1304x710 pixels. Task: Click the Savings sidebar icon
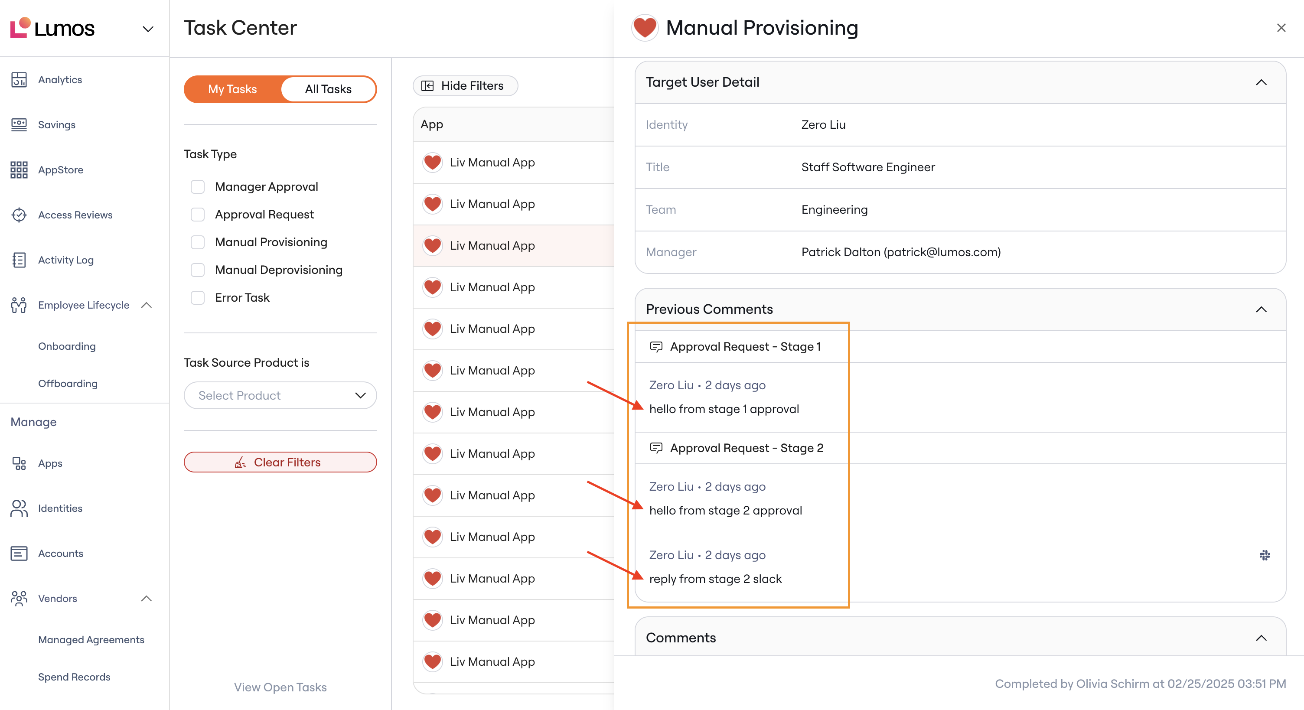tap(19, 124)
